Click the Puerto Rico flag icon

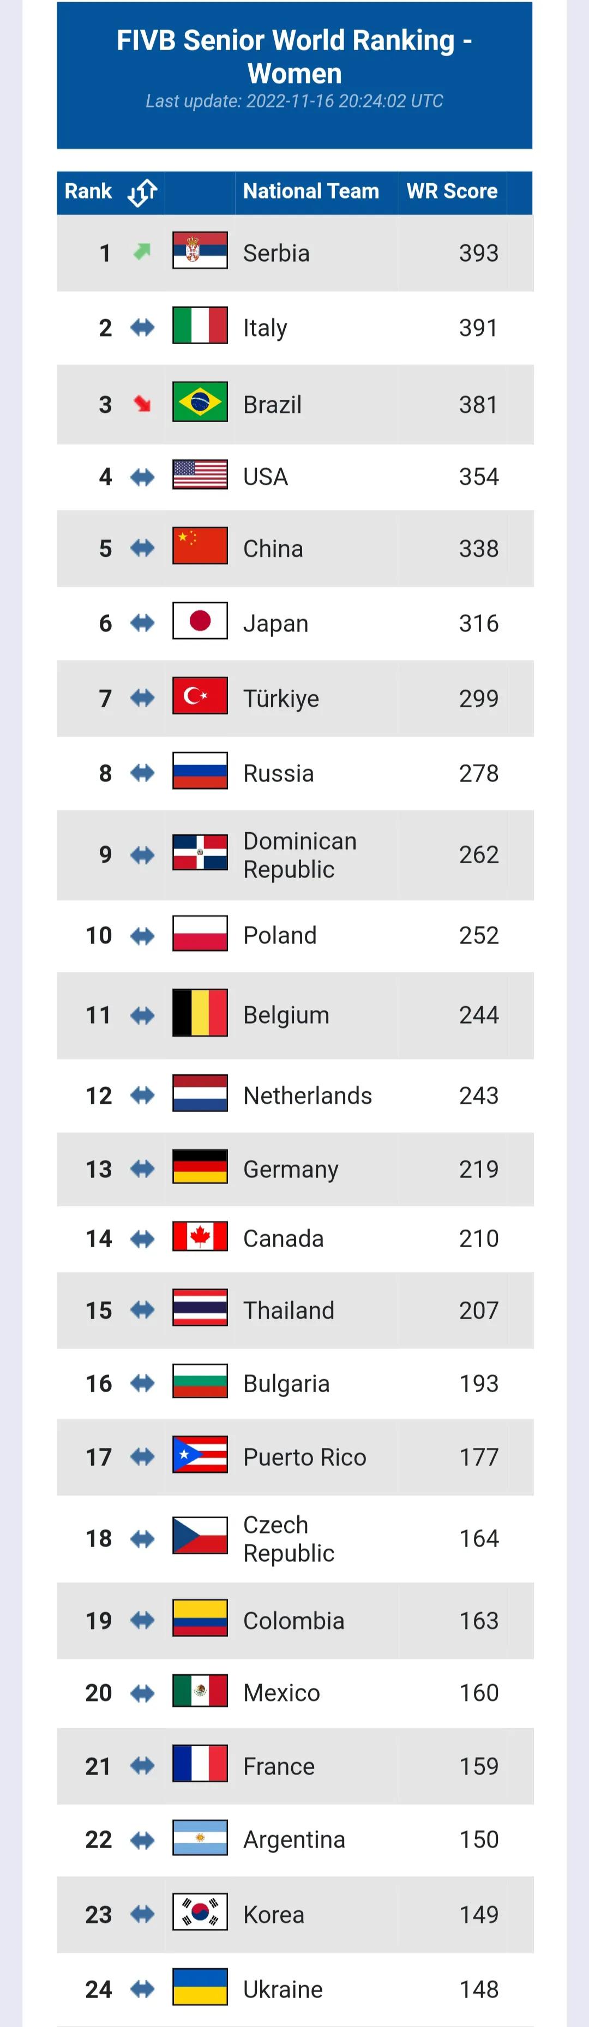(x=200, y=1454)
